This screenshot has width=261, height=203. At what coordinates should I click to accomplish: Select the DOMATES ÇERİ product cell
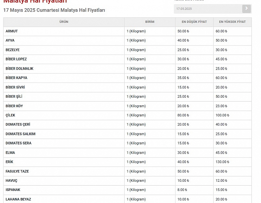click(64, 125)
